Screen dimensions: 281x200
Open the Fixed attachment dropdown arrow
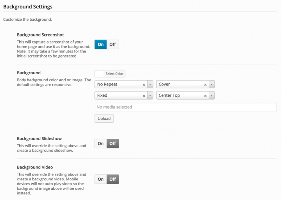(x=150, y=96)
